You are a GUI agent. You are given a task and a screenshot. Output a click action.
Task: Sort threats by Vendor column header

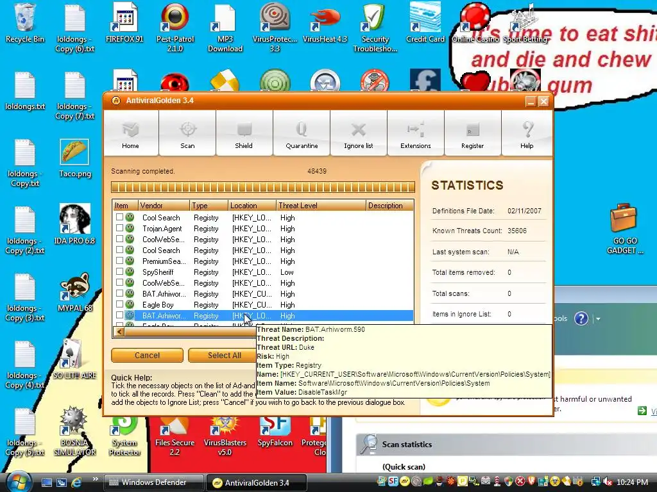point(164,206)
